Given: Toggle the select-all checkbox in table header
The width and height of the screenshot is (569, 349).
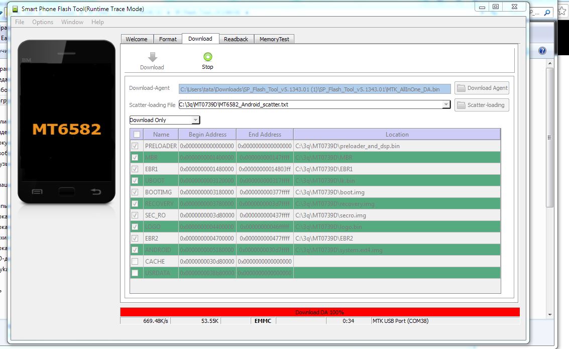Looking at the screenshot, I should pos(137,134).
